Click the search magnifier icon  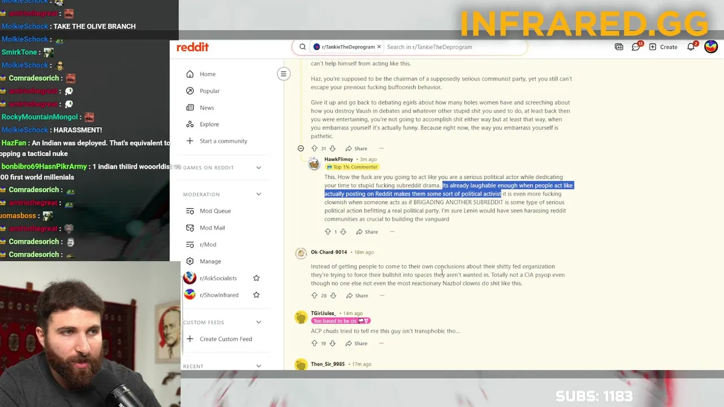click(x=303, y=47)
